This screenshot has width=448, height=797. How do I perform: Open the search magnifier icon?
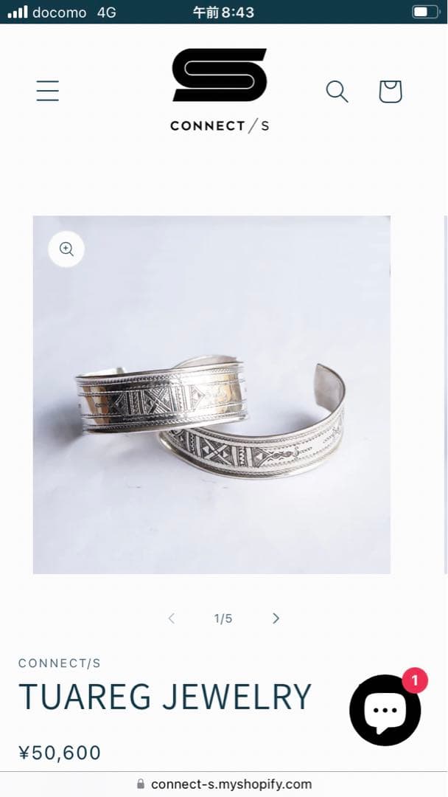(337, 92)
